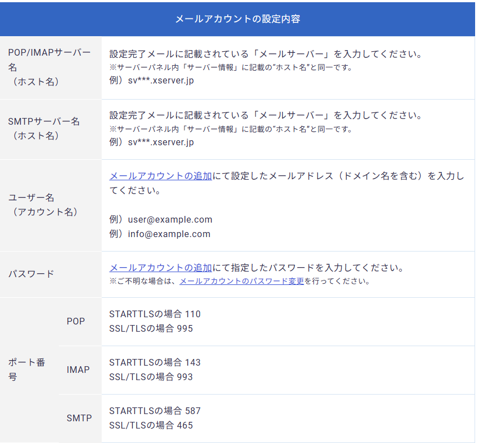Screen dimensions: 479x443
Task: Click メールサーバー instruction in POP/IMAP row
Action: (x=266, y=54)
